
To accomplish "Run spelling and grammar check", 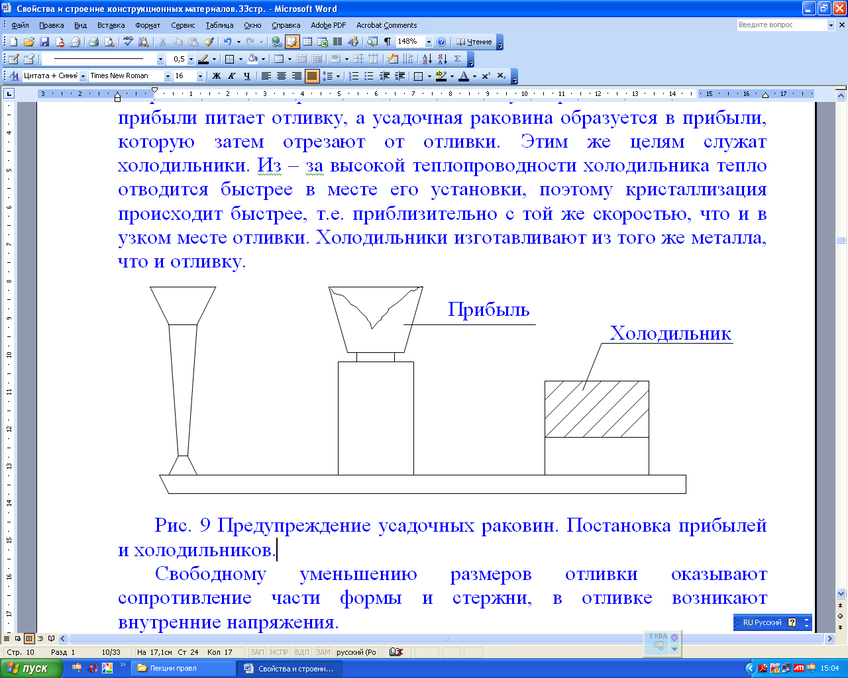I will coord(128,42).
